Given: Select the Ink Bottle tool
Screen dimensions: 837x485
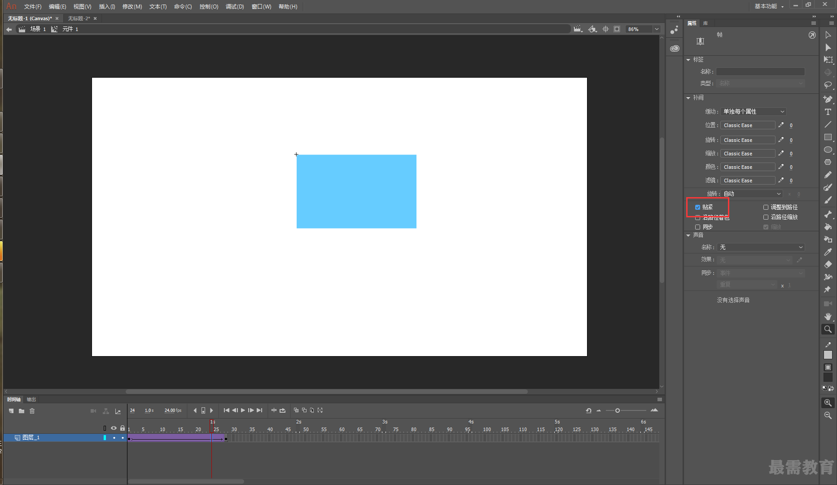Looking at the screenshot, I should [828, 239].
